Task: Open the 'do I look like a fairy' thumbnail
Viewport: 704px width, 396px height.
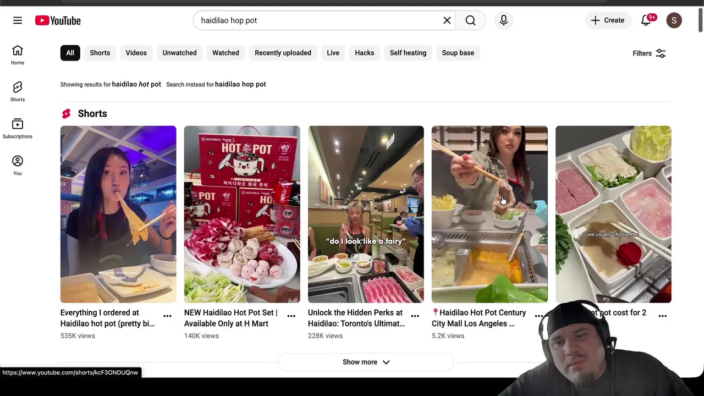Action: click(x=366, y=215)
